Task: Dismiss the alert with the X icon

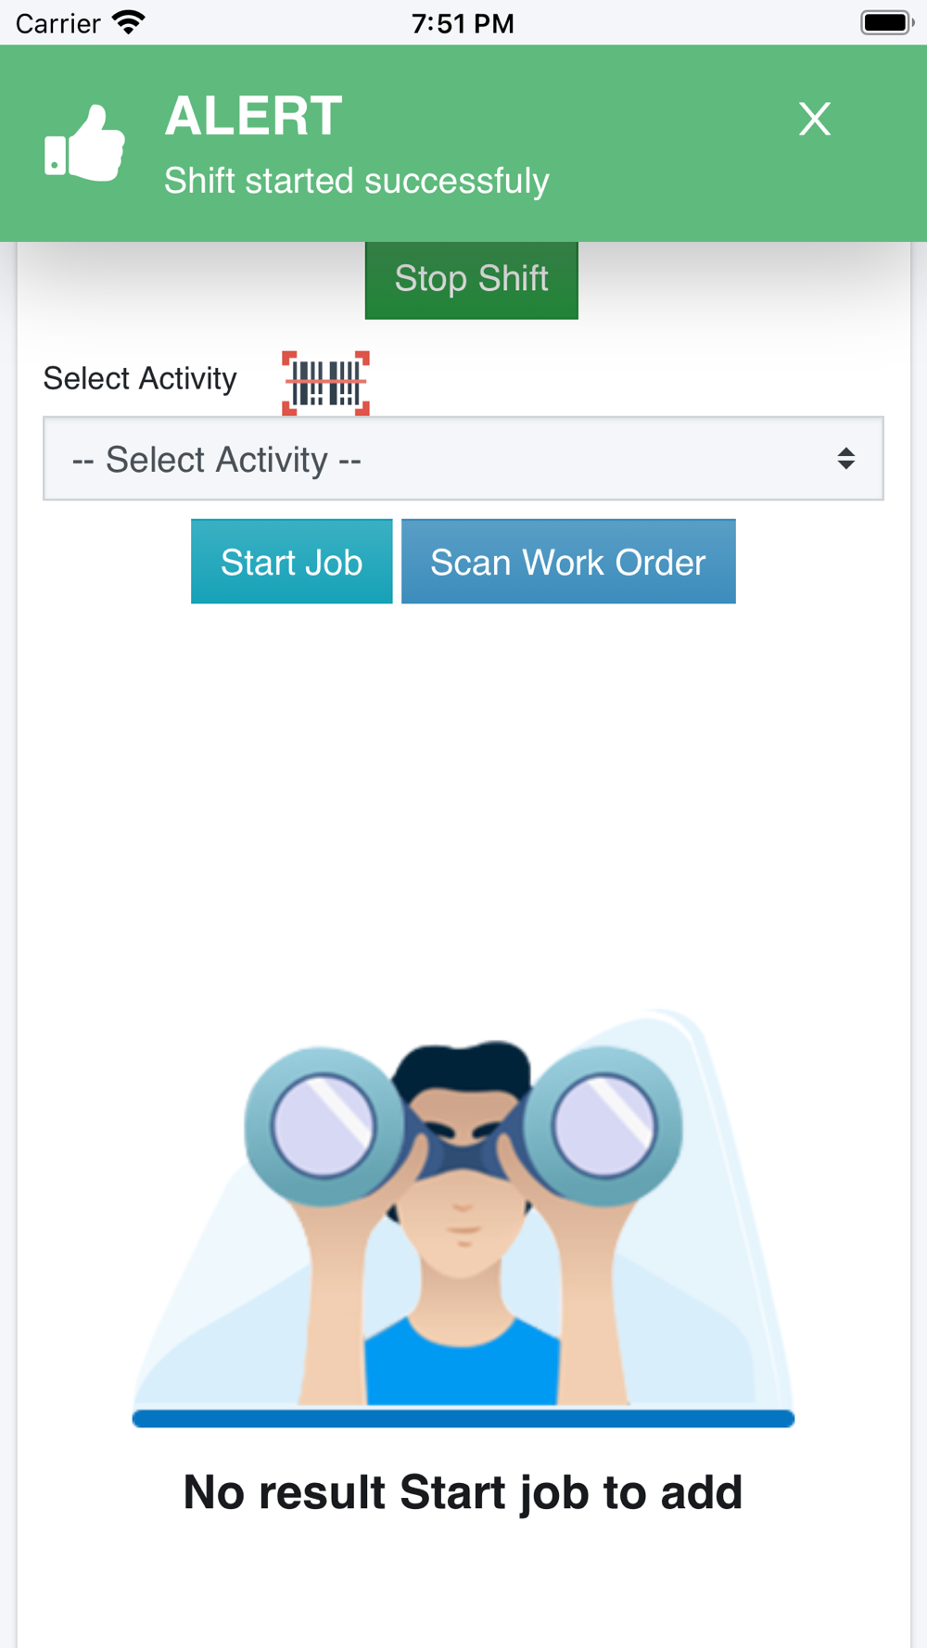Action: [815, 119]
